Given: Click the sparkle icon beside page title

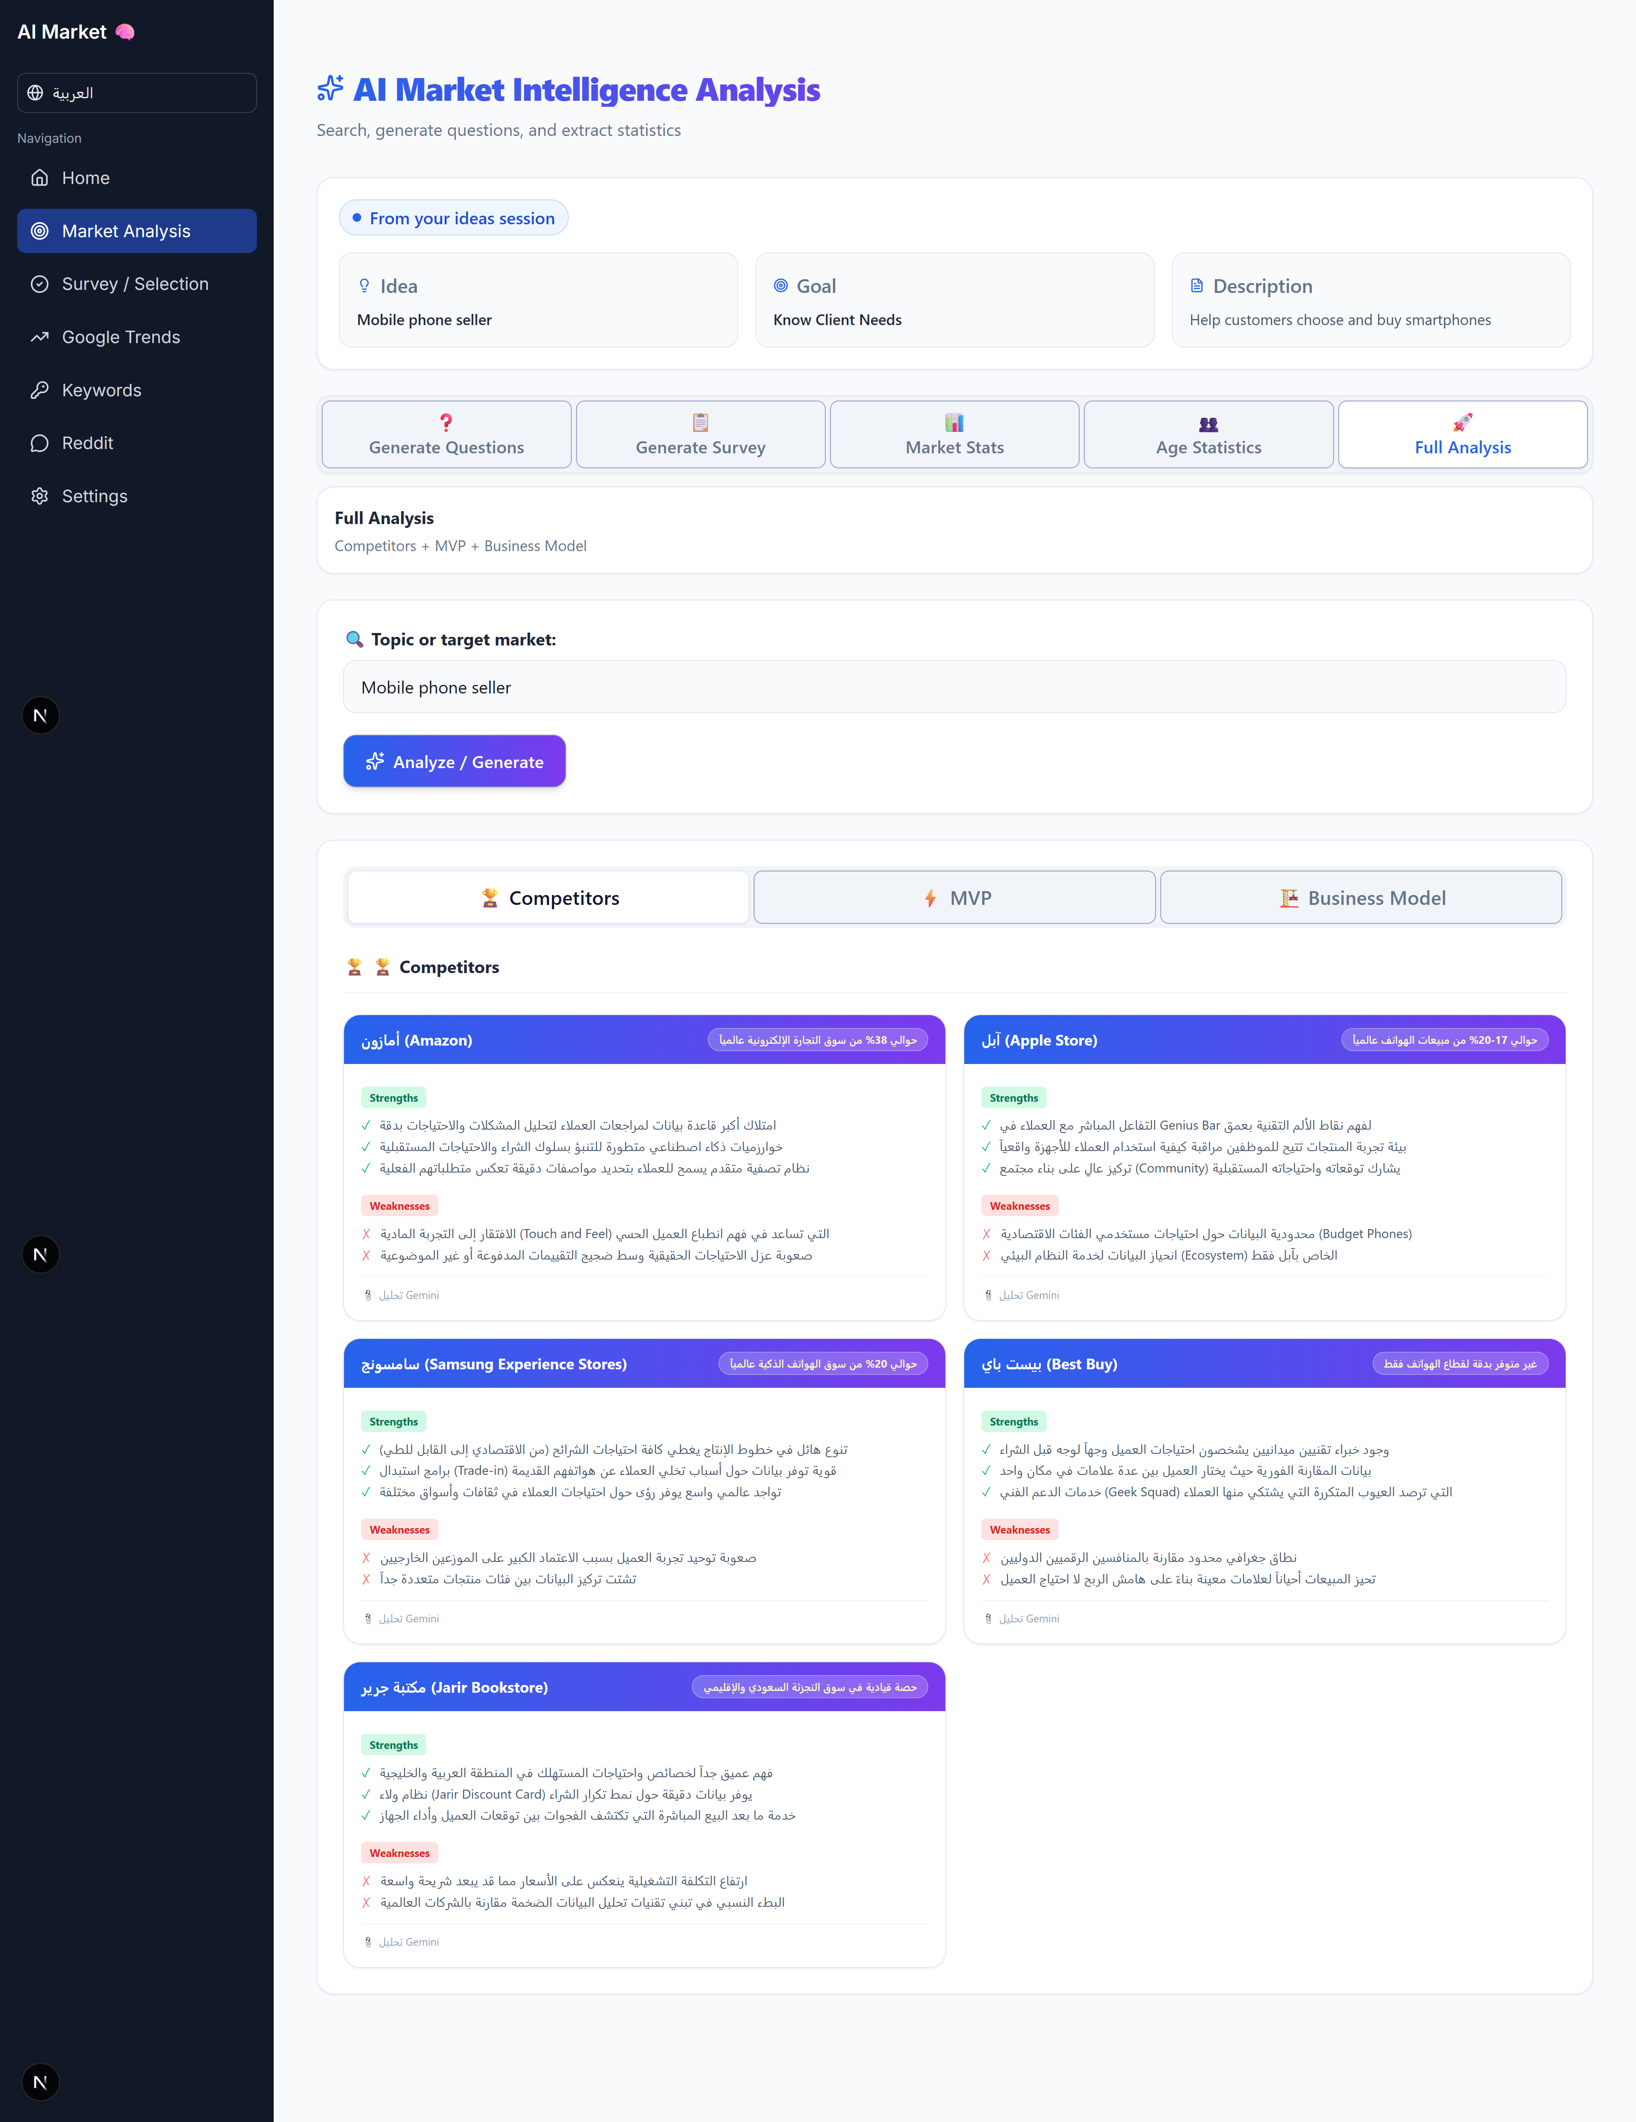Looking at the screenshot, I should [x=331, y=88].
